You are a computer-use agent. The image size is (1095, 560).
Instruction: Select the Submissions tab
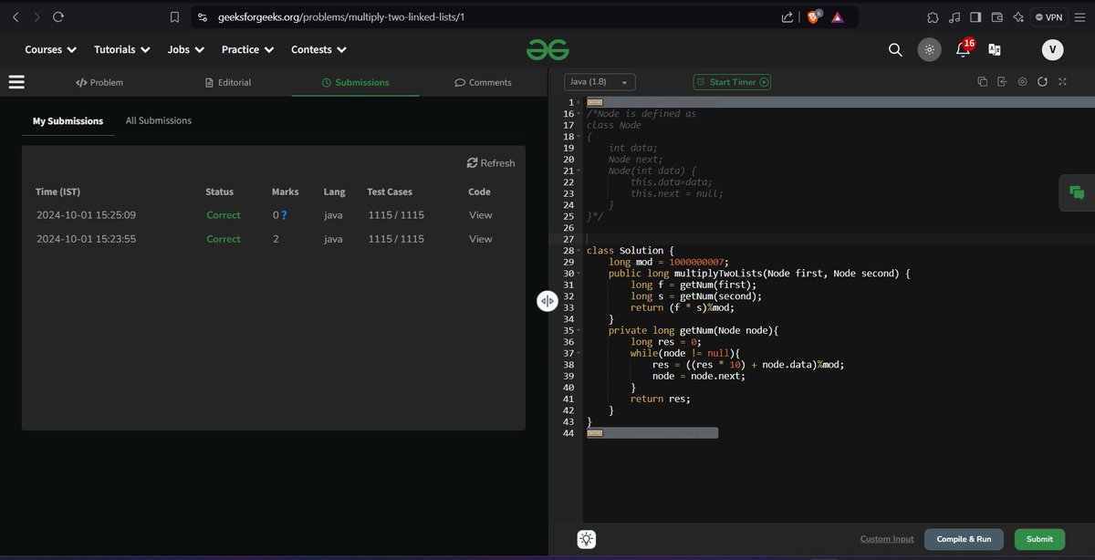coord(355,82)
